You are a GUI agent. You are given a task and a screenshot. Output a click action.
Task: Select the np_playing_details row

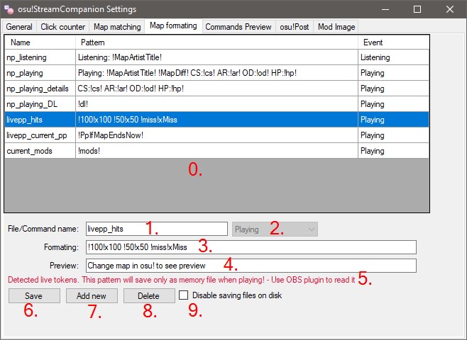point(217,89)
